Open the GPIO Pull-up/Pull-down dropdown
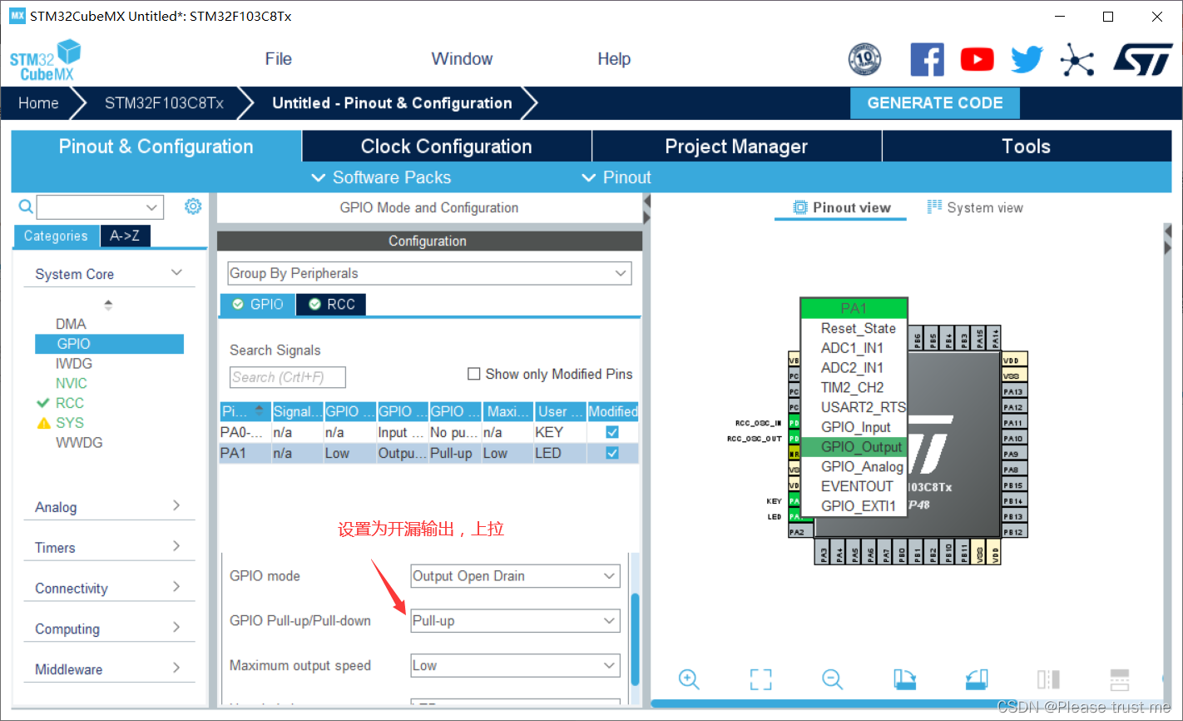The width and height of the screenshot is (1183, 721). (516, 621)
